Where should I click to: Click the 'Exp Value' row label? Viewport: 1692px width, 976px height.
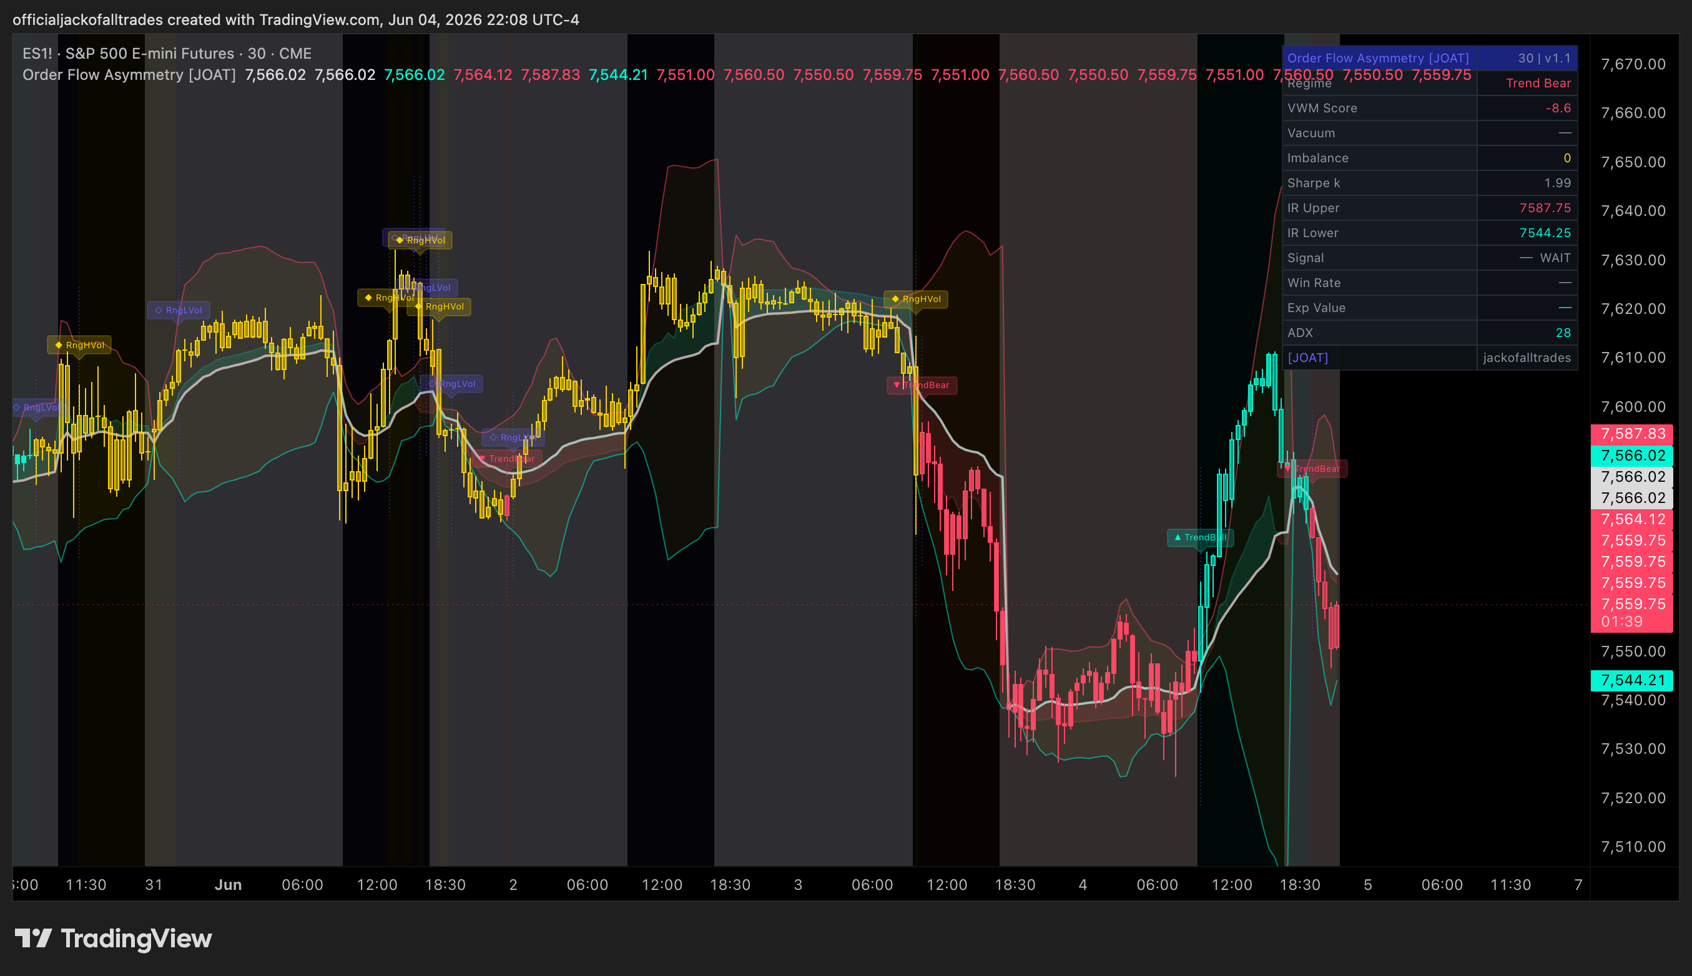(1316, 308)
